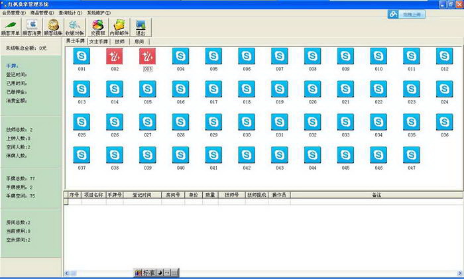Click the 项目名称 column header
The width and height of the screenshot is (464, 279).
point(93,195)
